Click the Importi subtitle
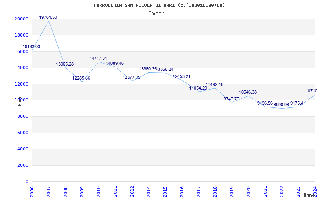Viewport: 319px width, 199px height. point(159,14)
